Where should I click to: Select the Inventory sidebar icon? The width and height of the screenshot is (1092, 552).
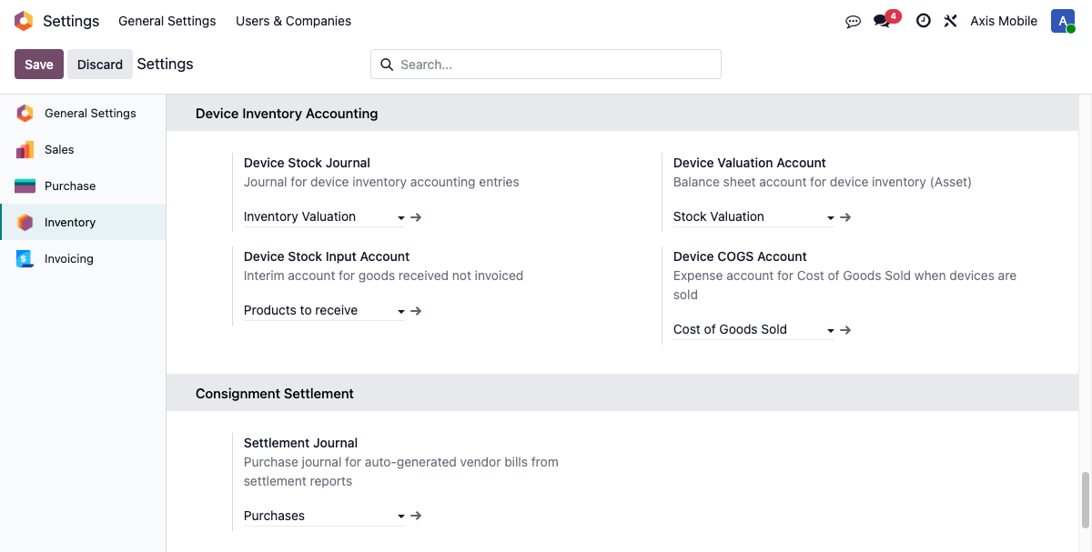tap(26, 222)
